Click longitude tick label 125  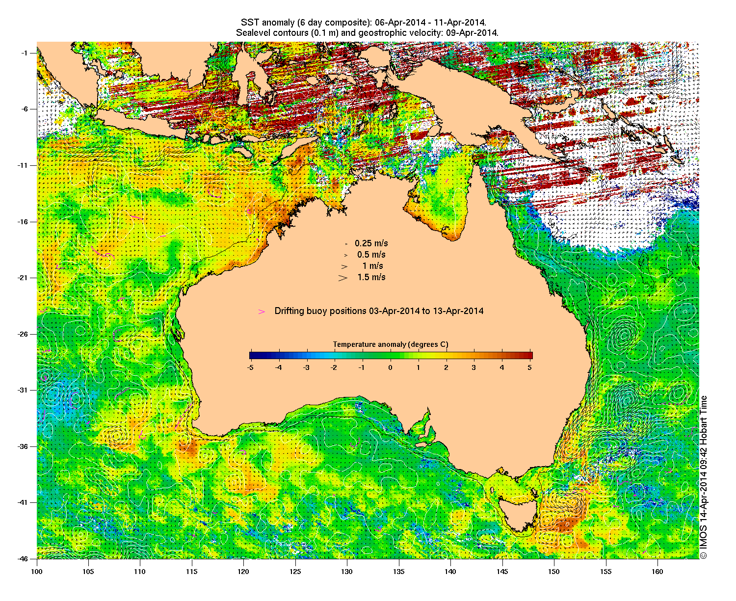tap(295, 572)
